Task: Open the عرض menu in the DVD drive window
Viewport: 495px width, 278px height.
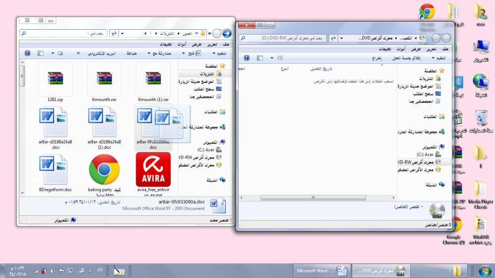Action: pyautogui.click(x=415, y=49)
